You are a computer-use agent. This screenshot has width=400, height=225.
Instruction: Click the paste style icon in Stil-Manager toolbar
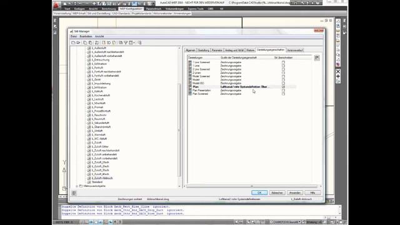(90, 43)
